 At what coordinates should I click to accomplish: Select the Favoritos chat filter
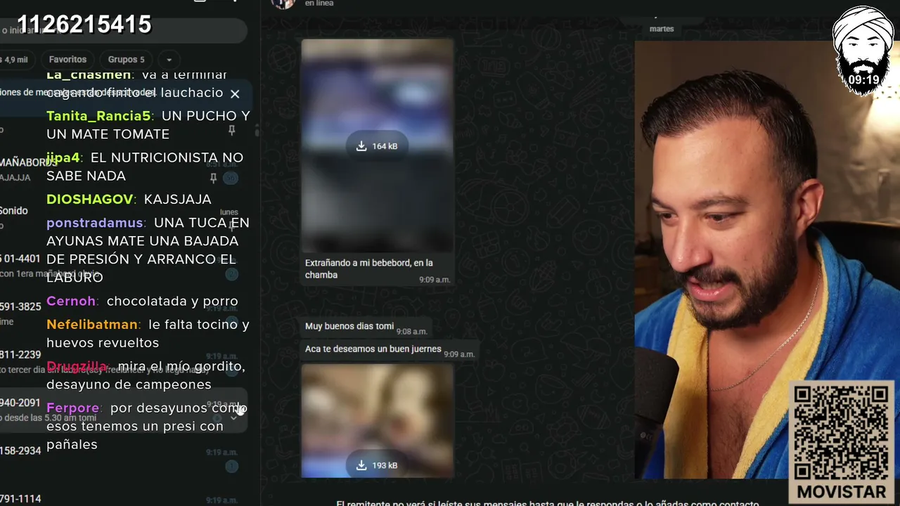[x=67, y=60]
